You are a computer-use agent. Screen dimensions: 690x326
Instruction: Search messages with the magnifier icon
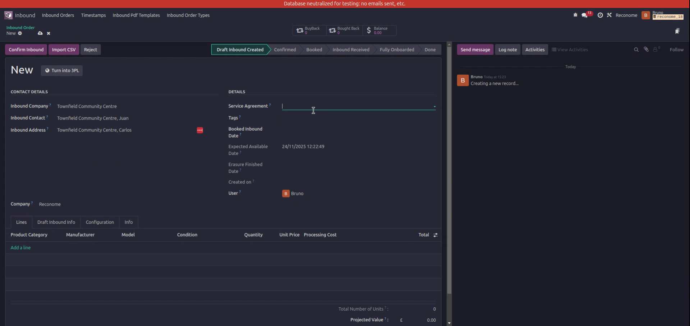coord(636,49)
